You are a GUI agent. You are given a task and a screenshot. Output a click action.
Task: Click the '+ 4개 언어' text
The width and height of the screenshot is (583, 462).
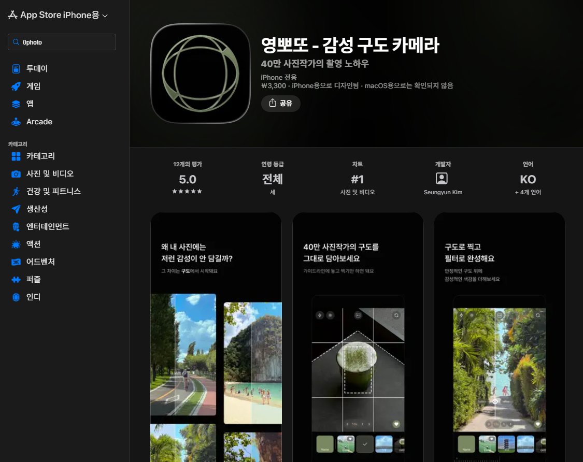coord(528,192)
